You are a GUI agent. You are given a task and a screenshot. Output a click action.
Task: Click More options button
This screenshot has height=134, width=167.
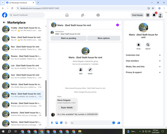[104, 38]
